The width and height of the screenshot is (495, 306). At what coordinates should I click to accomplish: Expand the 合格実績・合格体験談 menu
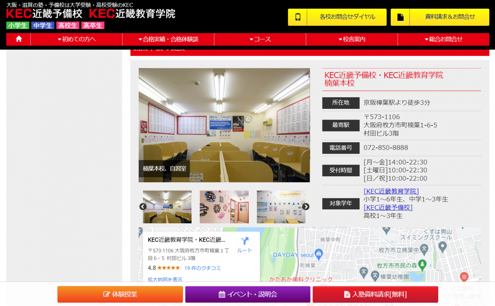[168, 39]
